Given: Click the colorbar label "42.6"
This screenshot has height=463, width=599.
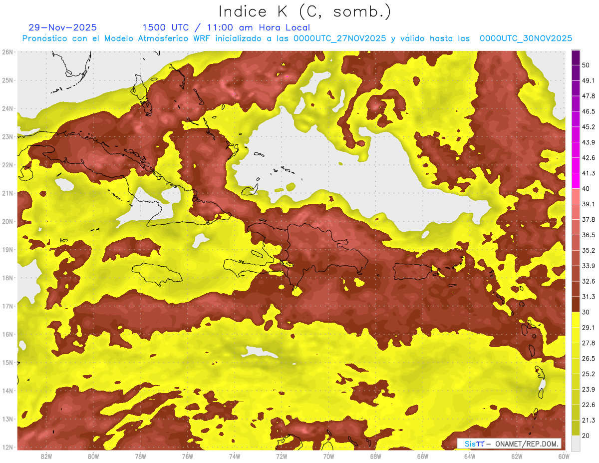Looking at the screenshot, I should point(589,158).
